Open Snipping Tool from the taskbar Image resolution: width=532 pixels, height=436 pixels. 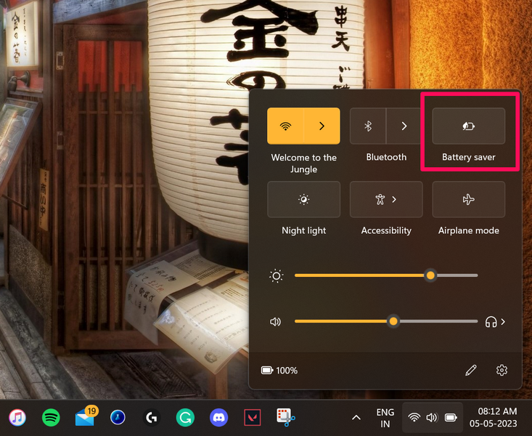285,417
